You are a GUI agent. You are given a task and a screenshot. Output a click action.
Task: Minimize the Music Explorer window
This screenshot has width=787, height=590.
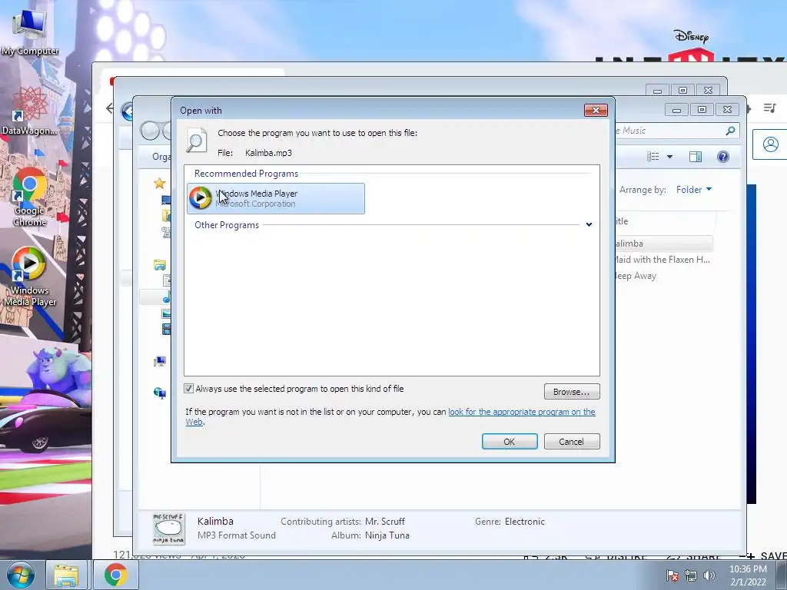[x=676, y=109]
